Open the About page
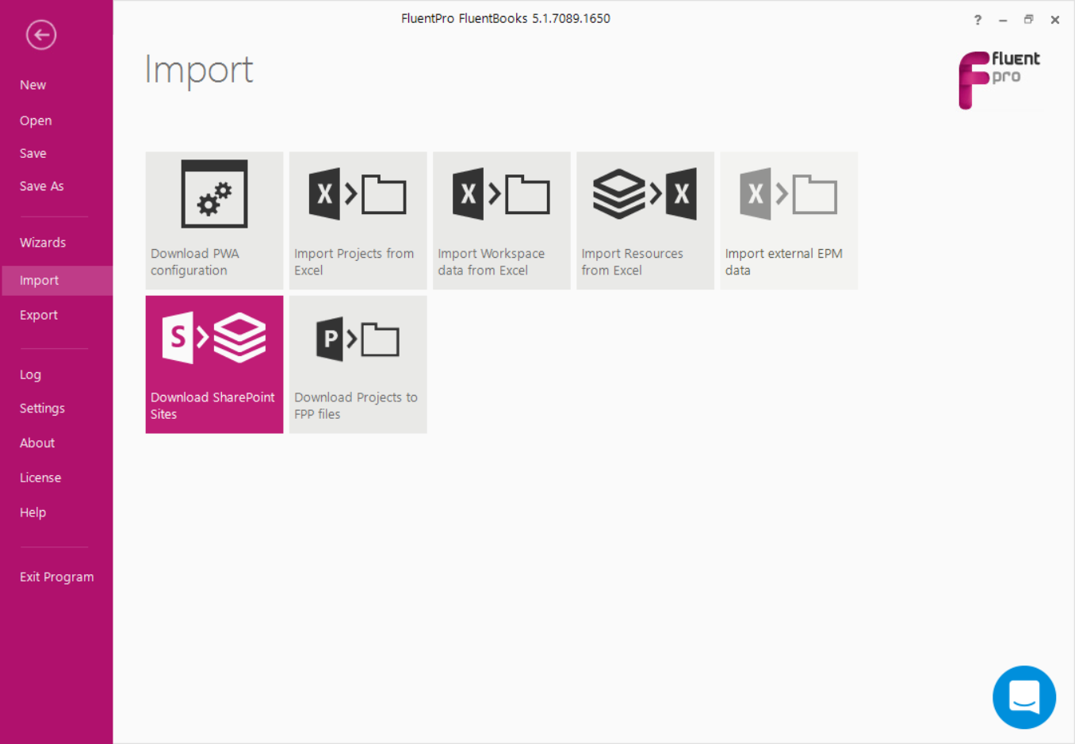This screenshot has height=744, width=1075. 37,443
